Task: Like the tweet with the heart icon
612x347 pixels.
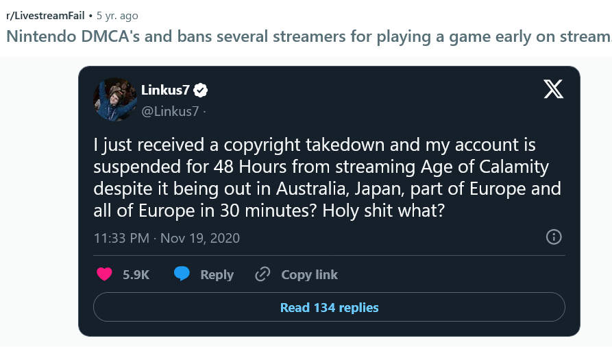Action: 104,274
